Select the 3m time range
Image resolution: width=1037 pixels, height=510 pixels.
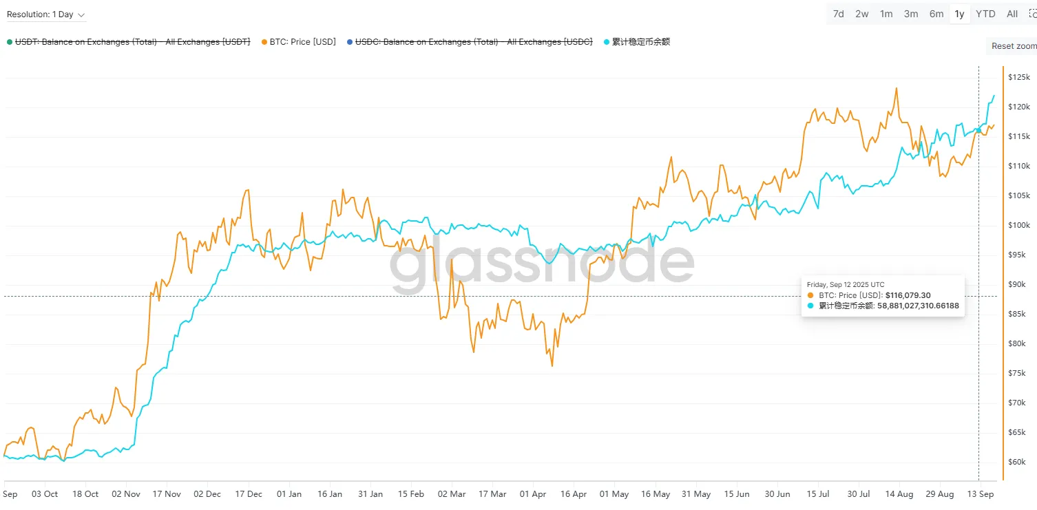tap(911, 14)
